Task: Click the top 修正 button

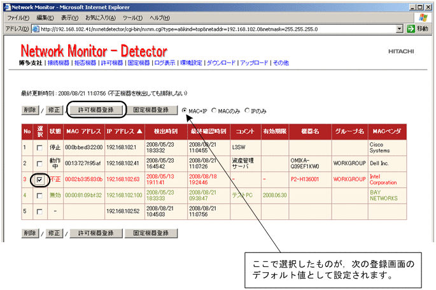Action: coord(54,110)
